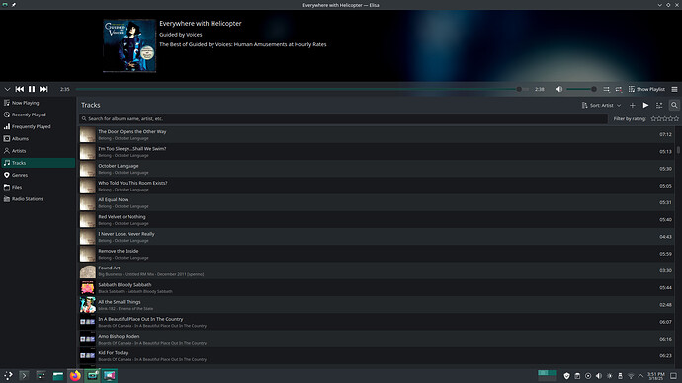Switch the tracks view mode icon
The image size is (682, 383).
(x=659, y=105)
